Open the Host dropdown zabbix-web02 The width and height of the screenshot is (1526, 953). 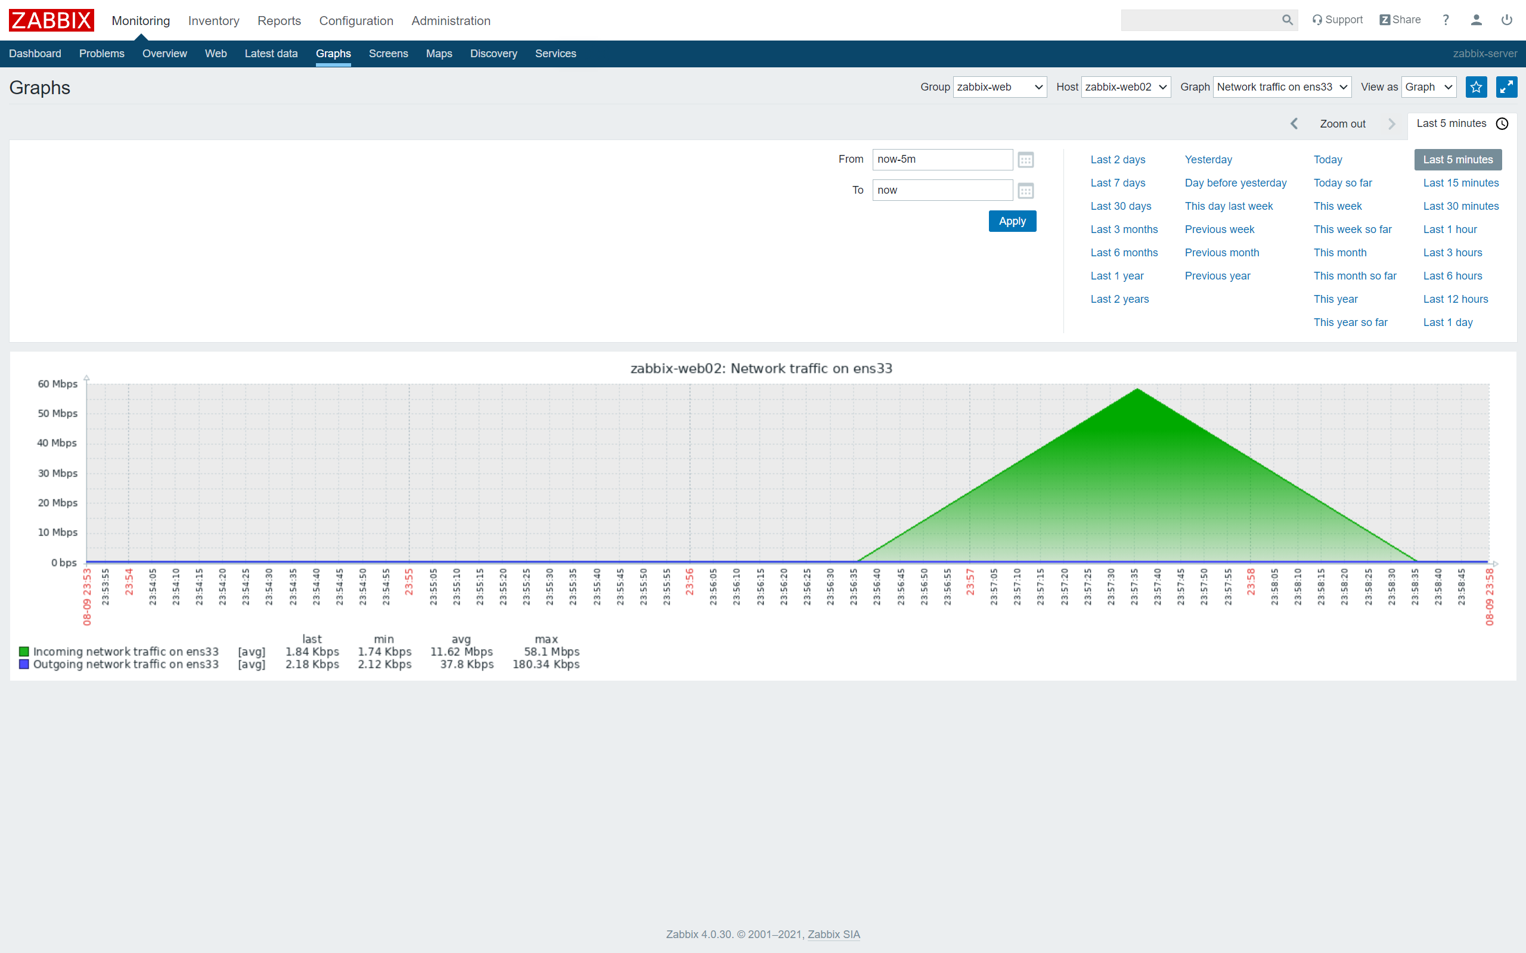tap(1126, 87)
